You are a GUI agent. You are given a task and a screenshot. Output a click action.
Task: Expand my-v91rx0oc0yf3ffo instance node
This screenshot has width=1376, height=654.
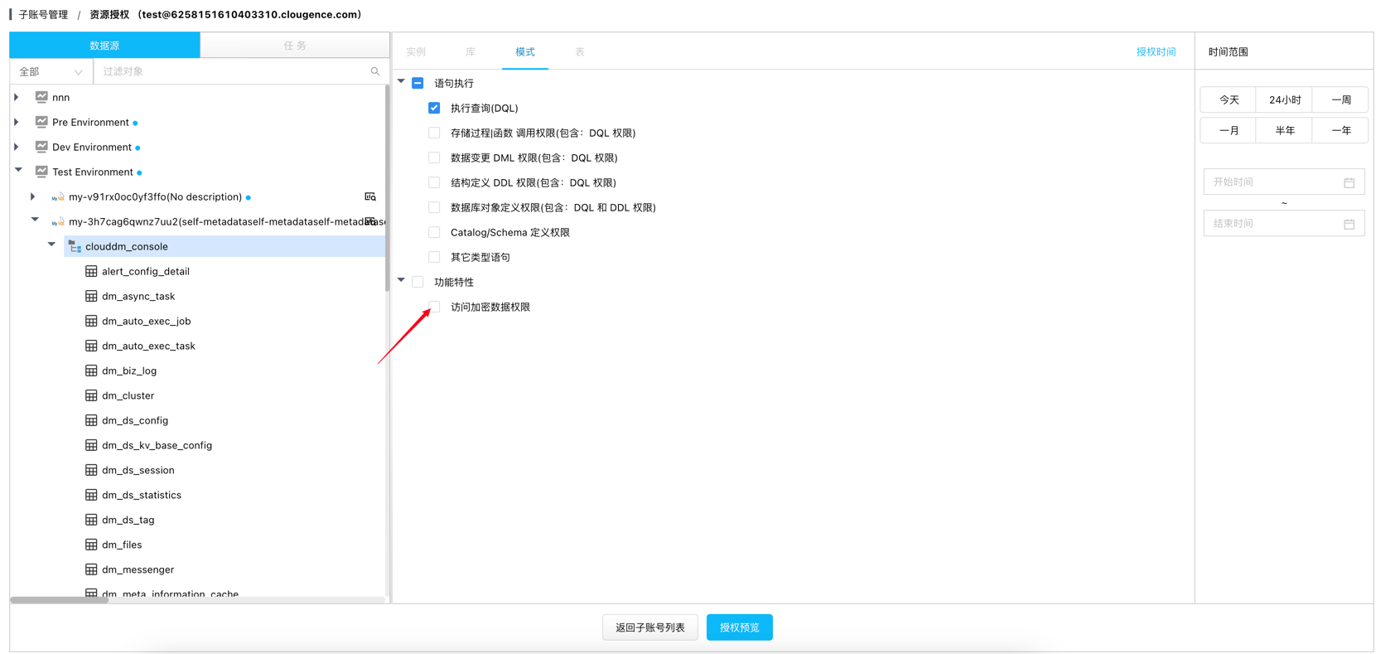click(33, 196)
